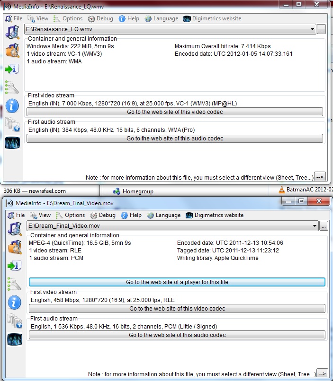The height and width of the screenshot is (381, 333).
Task: Click Homegroup item in background Explorer window
Action: pos(133,191)
